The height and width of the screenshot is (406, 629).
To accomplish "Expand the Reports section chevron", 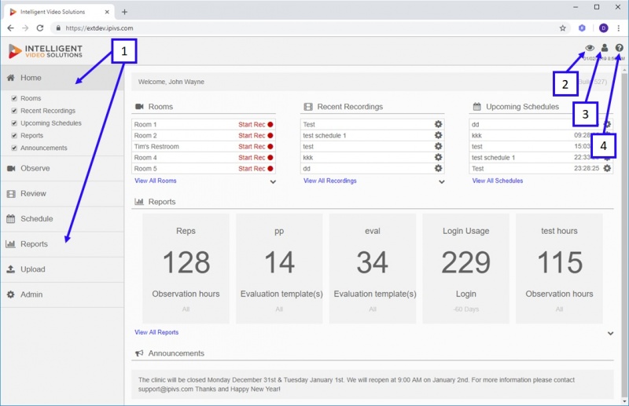I will tap(610, 333).
